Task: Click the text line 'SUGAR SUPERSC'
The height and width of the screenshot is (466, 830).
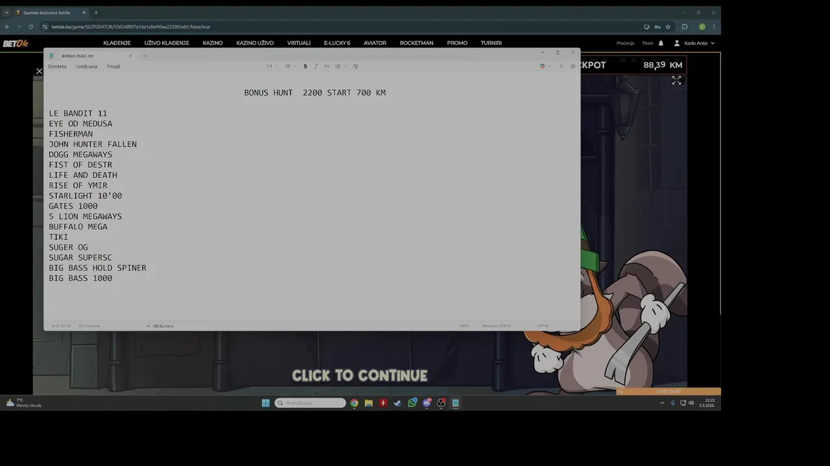Action: 80,258
